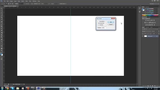Select the Rectangular Marquee tool
160x90 pixels.
1,11
